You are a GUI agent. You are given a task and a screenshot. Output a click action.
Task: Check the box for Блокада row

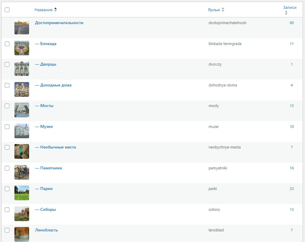[x=7, y=44]
